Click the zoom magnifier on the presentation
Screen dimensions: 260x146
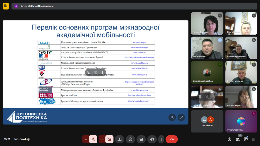click(x=172, y=117)
